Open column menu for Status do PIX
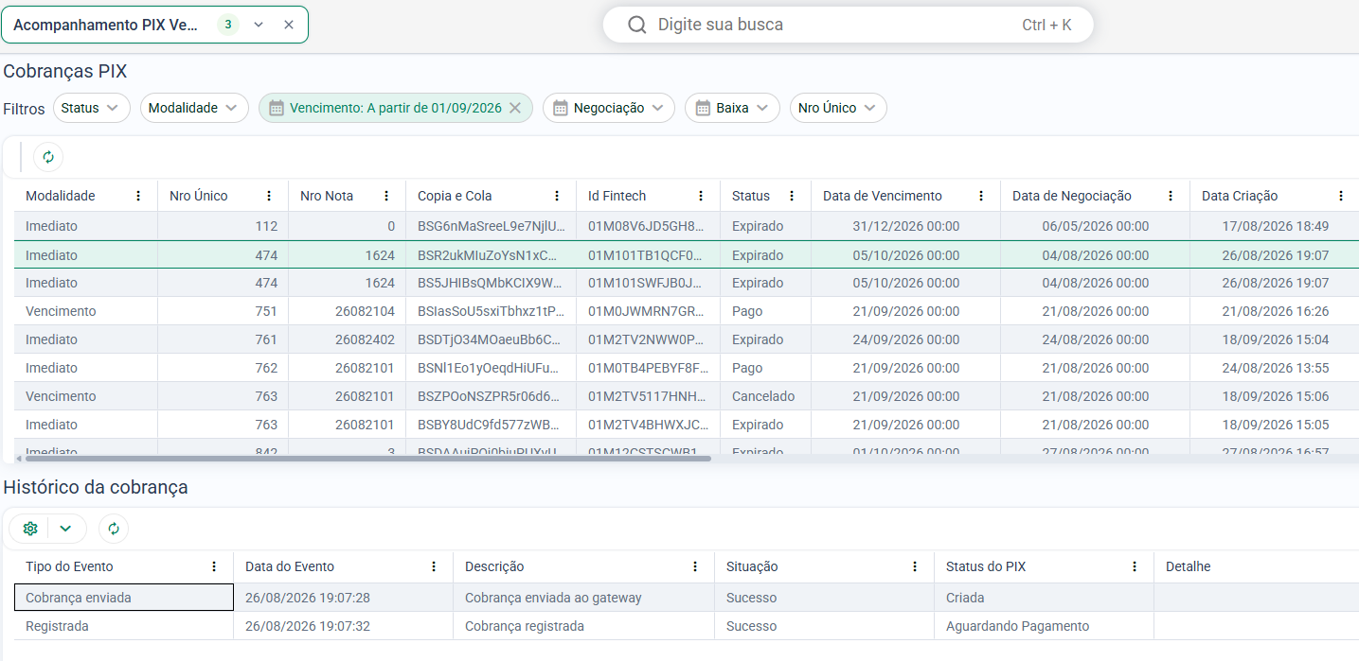 [1135, 566]
